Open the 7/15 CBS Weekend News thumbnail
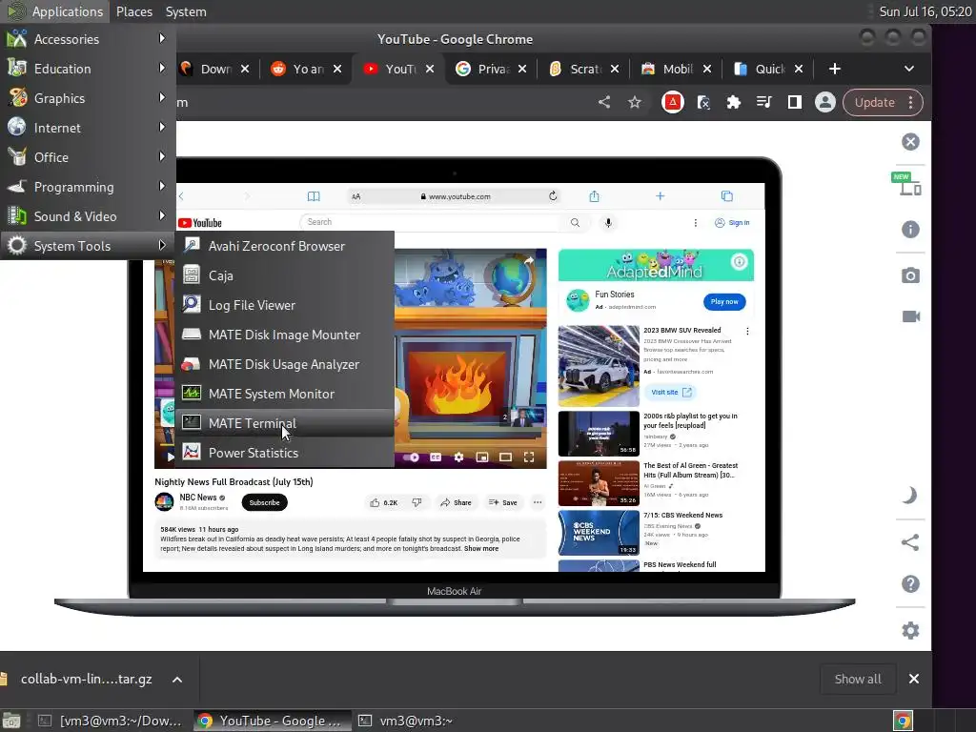This screenshot has height=732, width=976. [599, 533]
